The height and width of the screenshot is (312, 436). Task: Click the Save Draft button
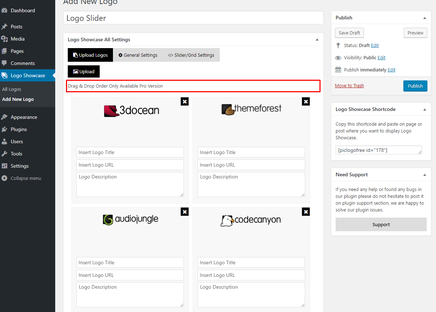[349, 33]
